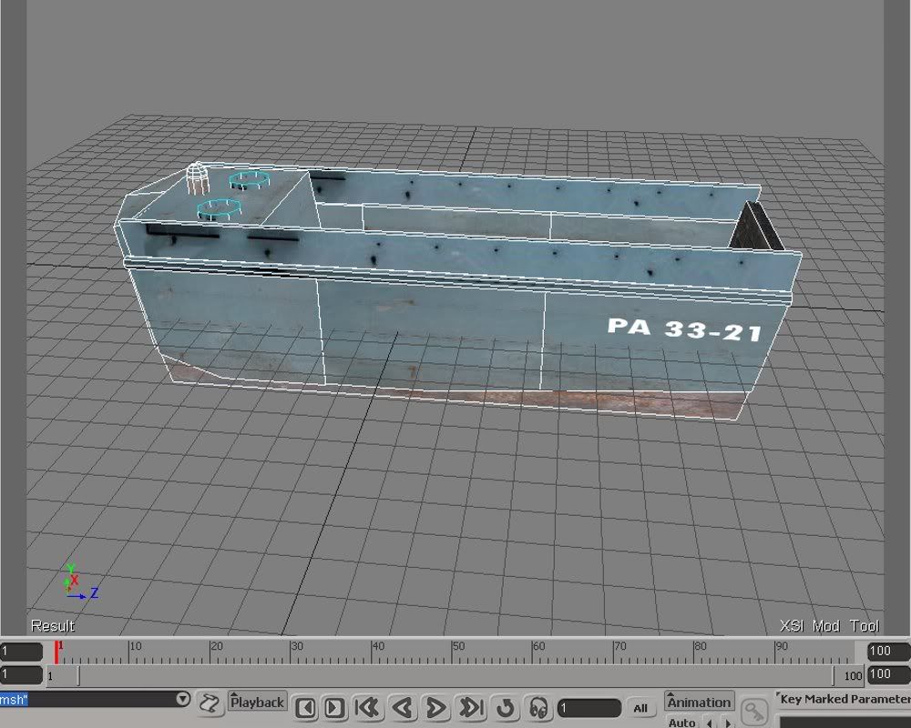This screenshot has height=728, width=911.
Task: Select the dark ramp at boat's end
Action: (x=758, y=227)
